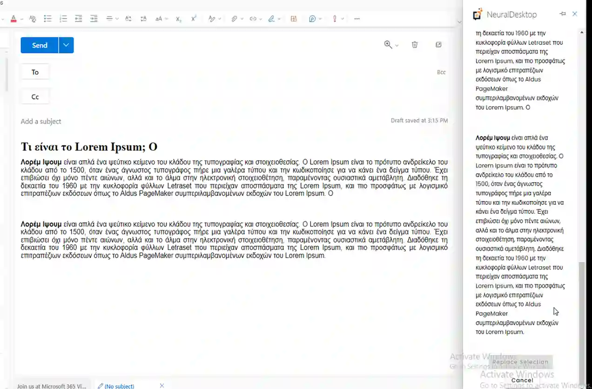Click the To recipients button
The height and width of the screenshot is (389, 592).
pos(35,72)
